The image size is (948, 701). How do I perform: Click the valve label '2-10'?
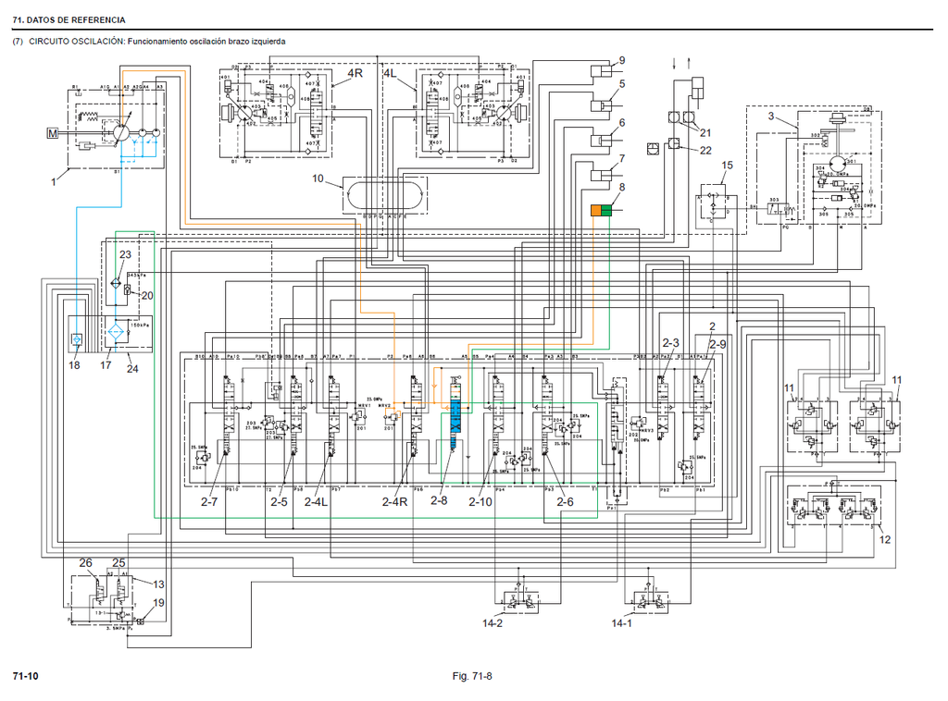pos(480,501)
